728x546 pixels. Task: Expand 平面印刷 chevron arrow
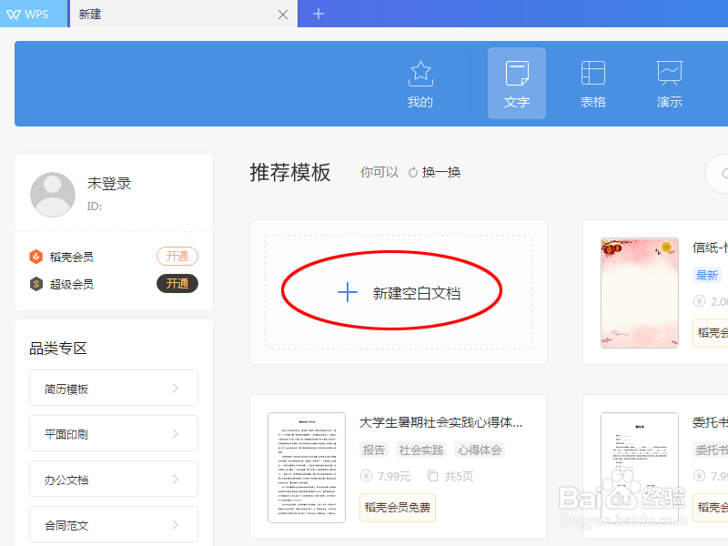pyautogui.click(x=175, y=434)
